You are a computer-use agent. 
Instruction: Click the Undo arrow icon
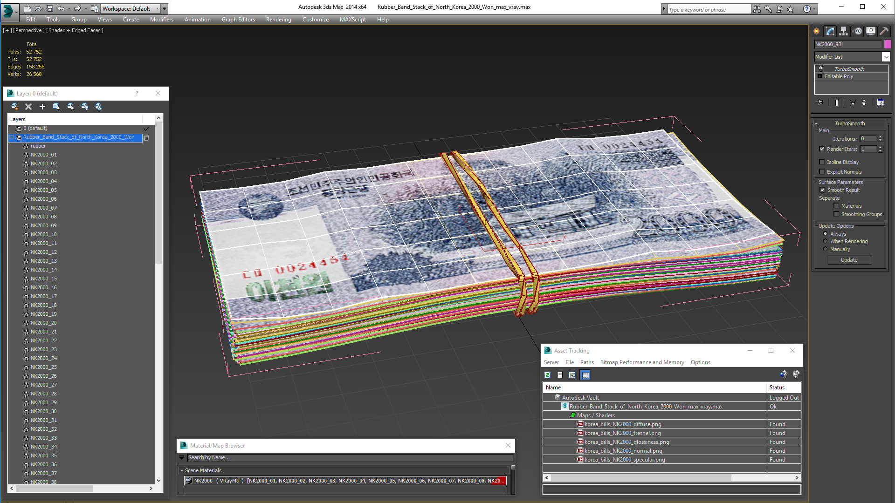[x=61, y=8]
